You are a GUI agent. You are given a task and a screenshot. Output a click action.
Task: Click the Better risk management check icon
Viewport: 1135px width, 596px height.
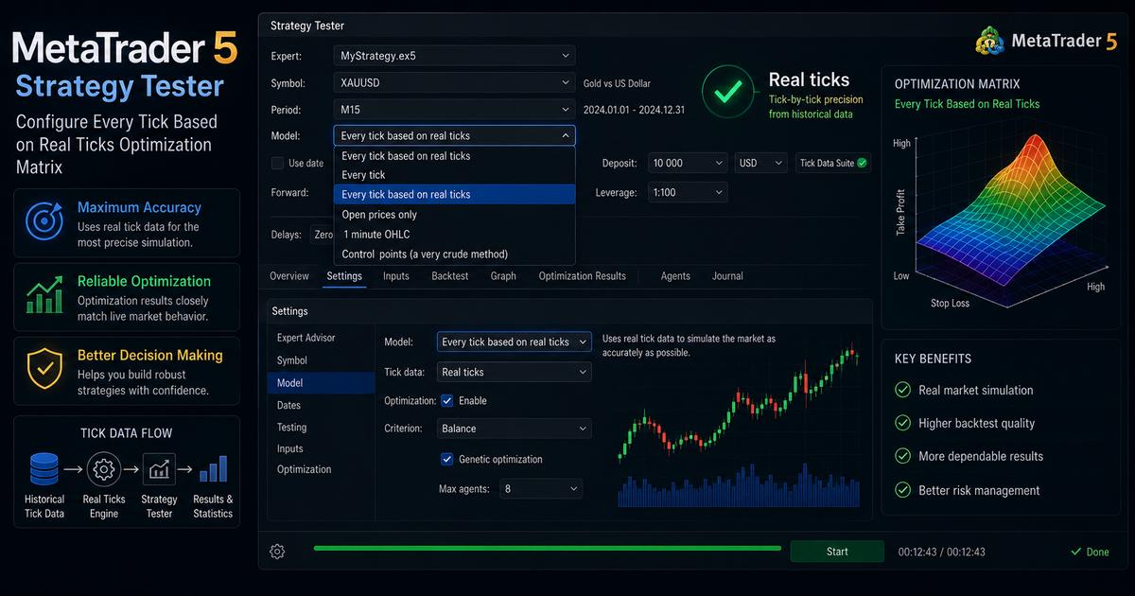(902, 490)
